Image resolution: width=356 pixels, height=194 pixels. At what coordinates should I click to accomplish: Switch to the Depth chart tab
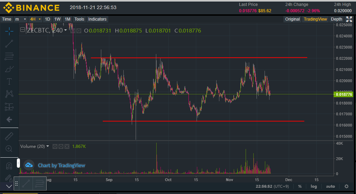pos(336,19)
